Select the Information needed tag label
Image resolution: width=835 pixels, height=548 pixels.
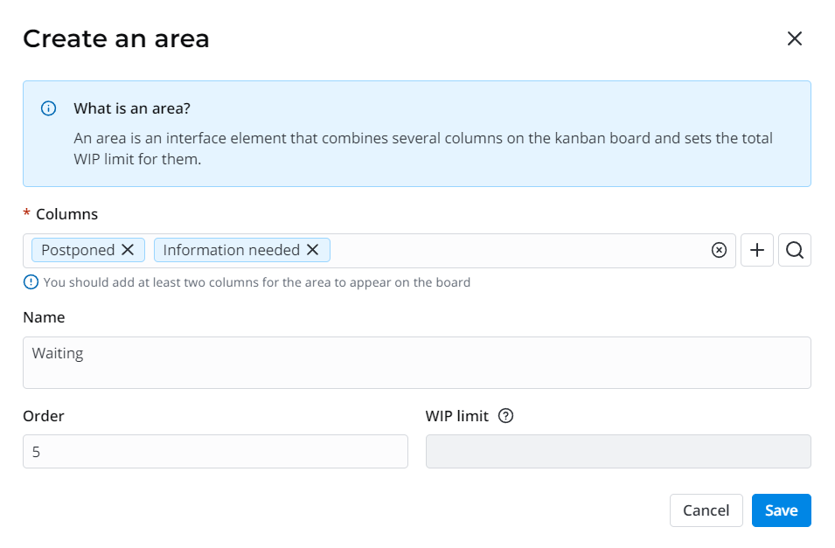231,250
